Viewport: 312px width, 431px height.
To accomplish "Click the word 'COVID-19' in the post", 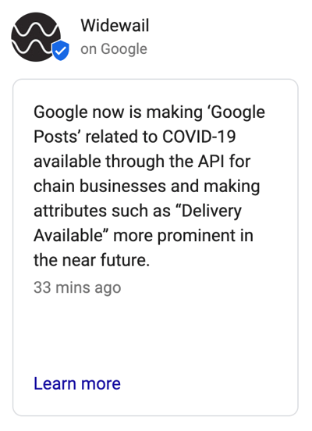I will (x=199, y=137).
